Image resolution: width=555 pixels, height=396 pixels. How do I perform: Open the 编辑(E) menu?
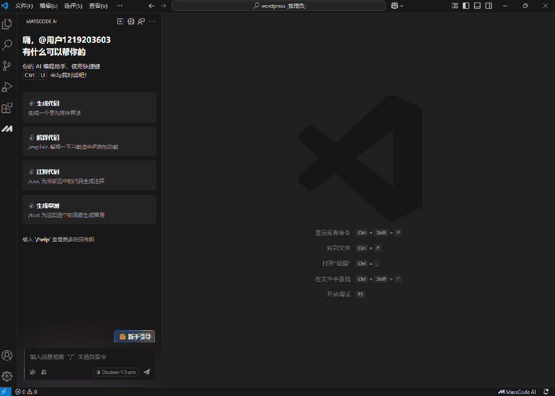[48, 6]
